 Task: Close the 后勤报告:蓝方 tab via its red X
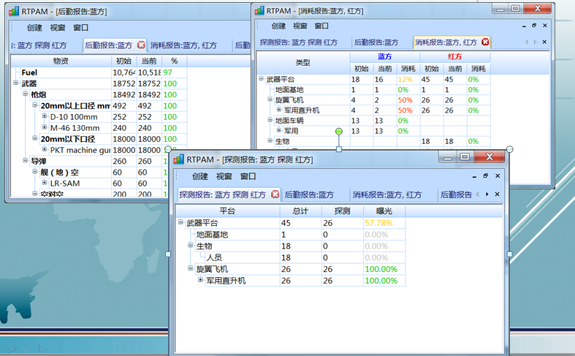pyautogui.click(x=141, y=45)
